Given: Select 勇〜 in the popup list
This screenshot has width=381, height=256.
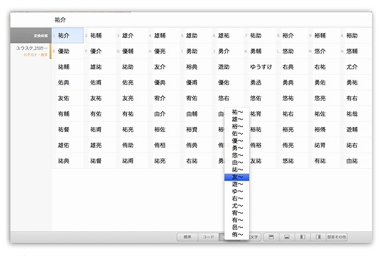Looking at the screenshot, I should 237,148.
